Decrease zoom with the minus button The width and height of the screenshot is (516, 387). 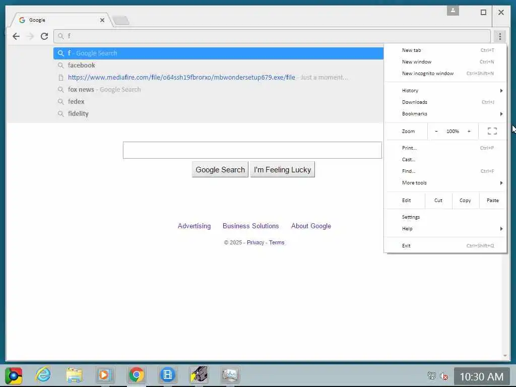click(436, 131)
